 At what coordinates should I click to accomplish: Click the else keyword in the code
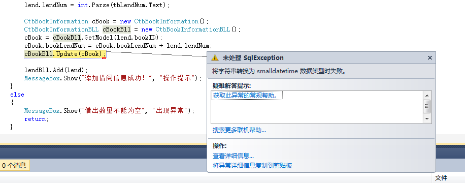coord(17,95)
